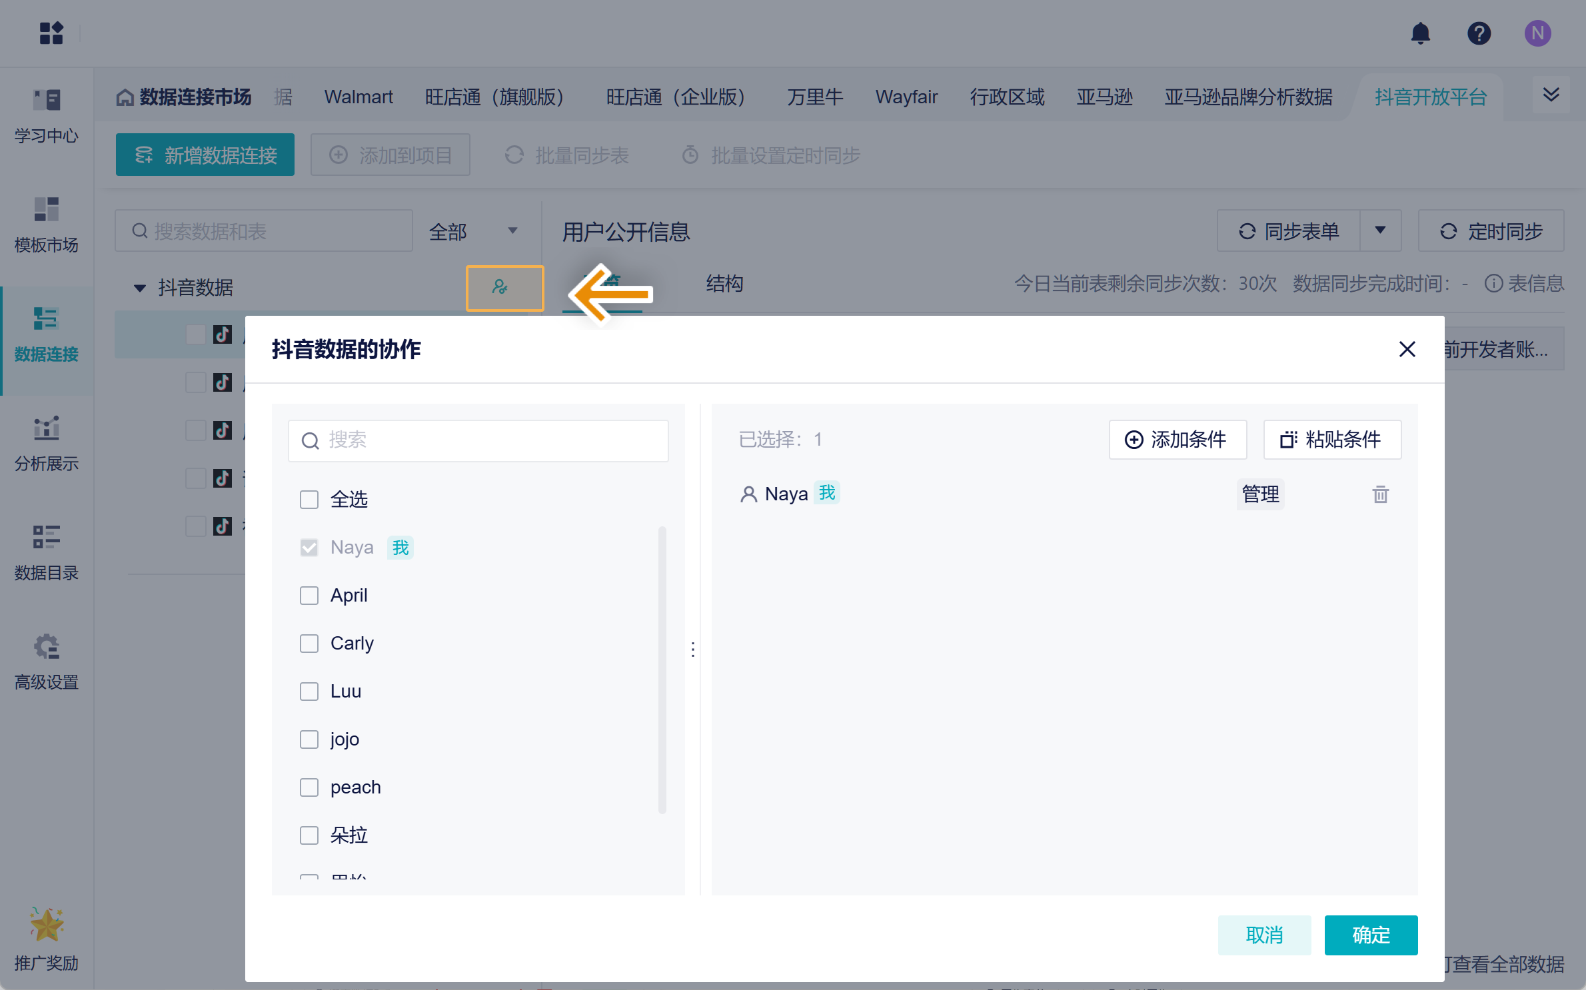Open 数据目录 in the sidebar
Viewport: 1586px width, 990px height.
(47, 552)
